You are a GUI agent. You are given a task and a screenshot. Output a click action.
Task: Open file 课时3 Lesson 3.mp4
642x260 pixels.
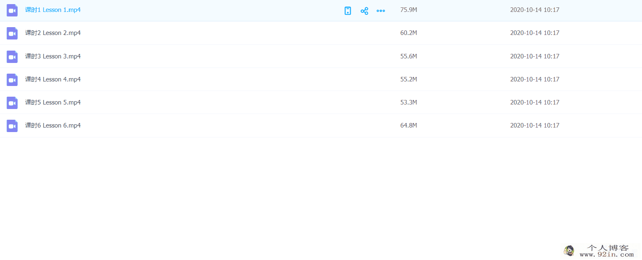point(53,56)
